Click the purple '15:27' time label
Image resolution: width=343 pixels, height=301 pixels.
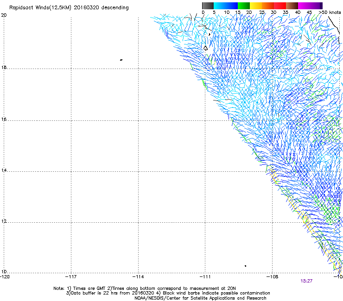(306, 281)
